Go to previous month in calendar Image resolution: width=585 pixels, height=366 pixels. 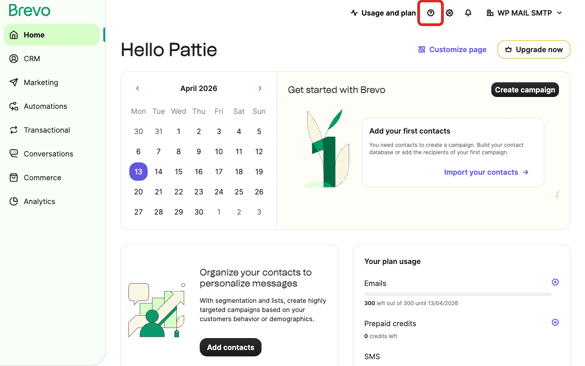point(138,88)
